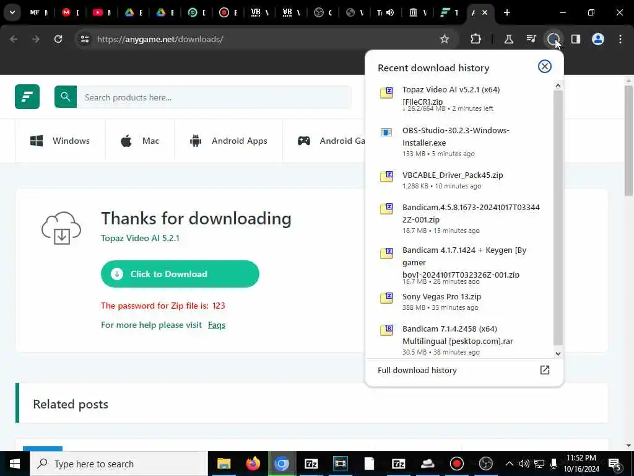Open the media controls icon
The height and width of the screenshot is (476, 634).
click(531, 39)
